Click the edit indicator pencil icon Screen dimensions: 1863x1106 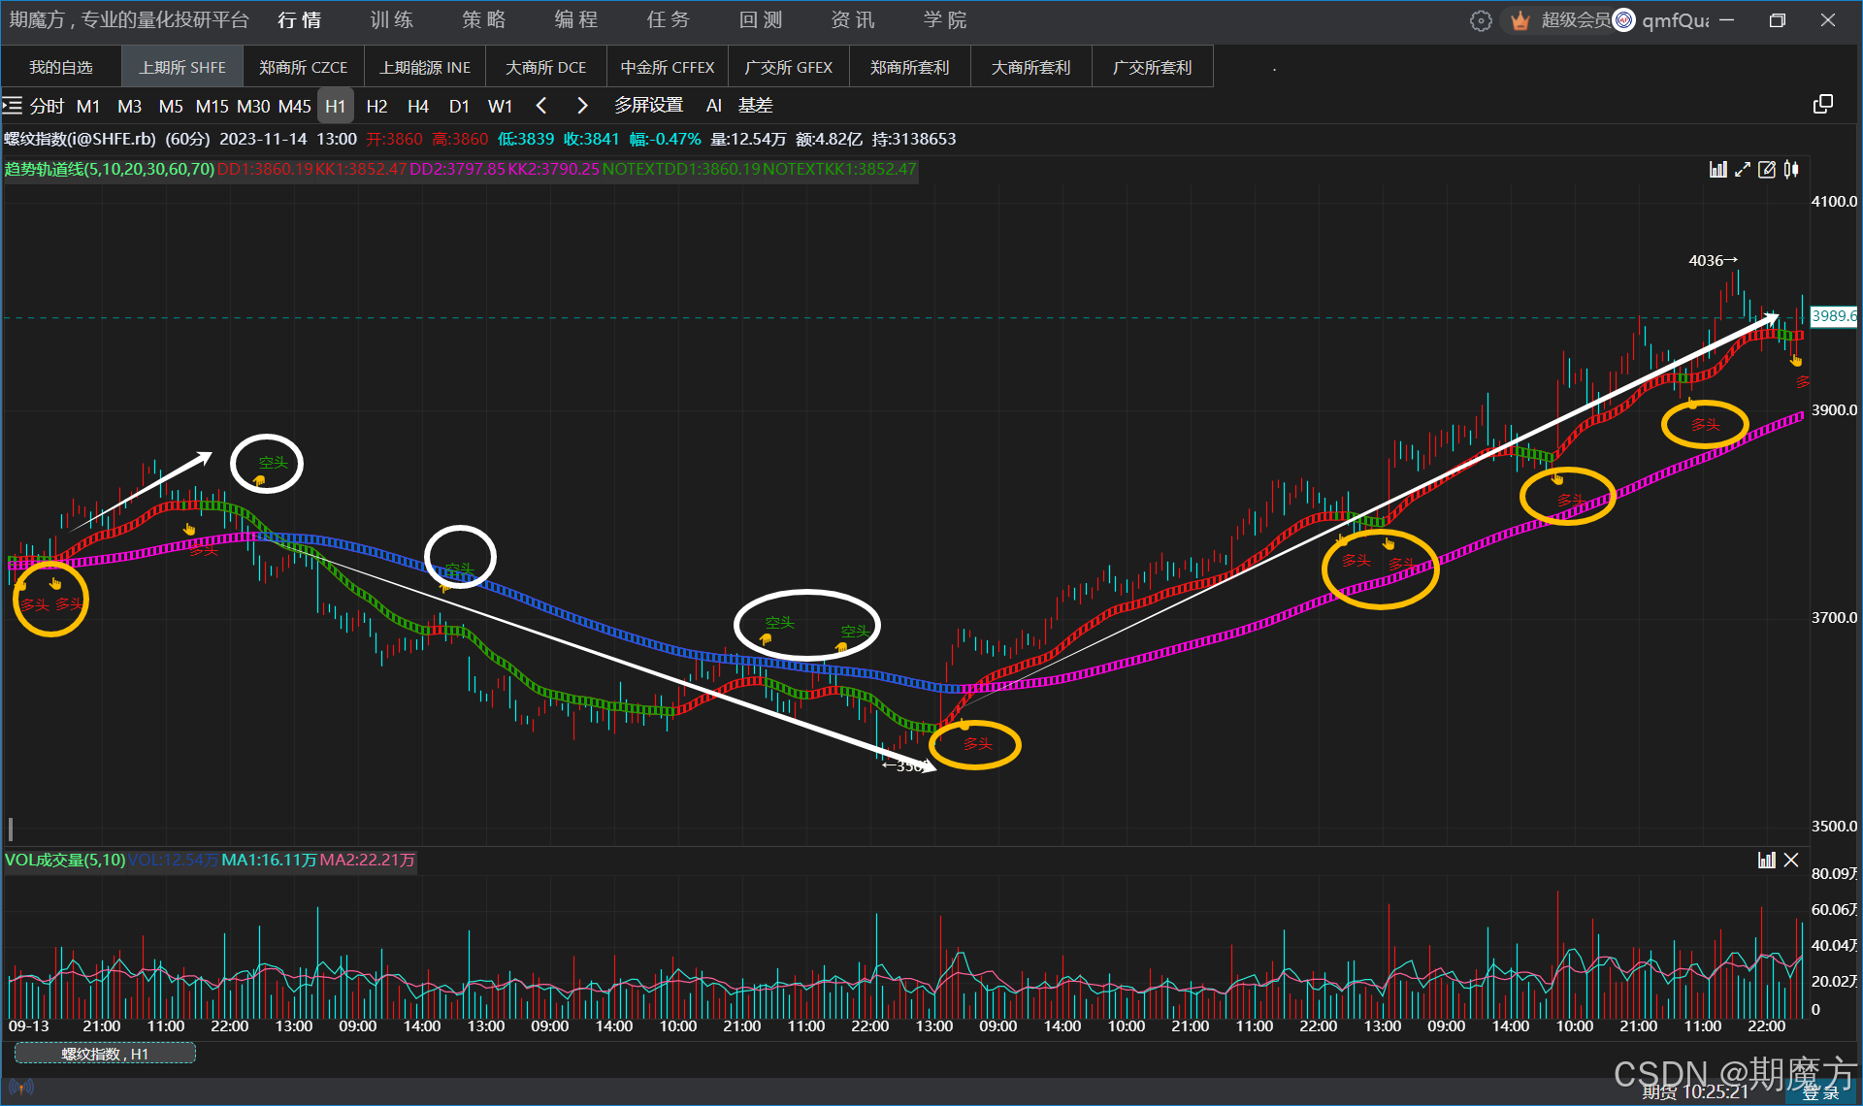click(x=1767, y=170)
